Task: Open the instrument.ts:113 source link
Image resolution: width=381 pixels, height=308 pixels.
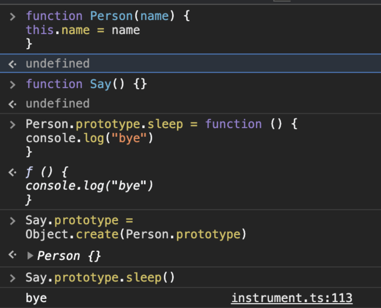Action: pos(292,298)
